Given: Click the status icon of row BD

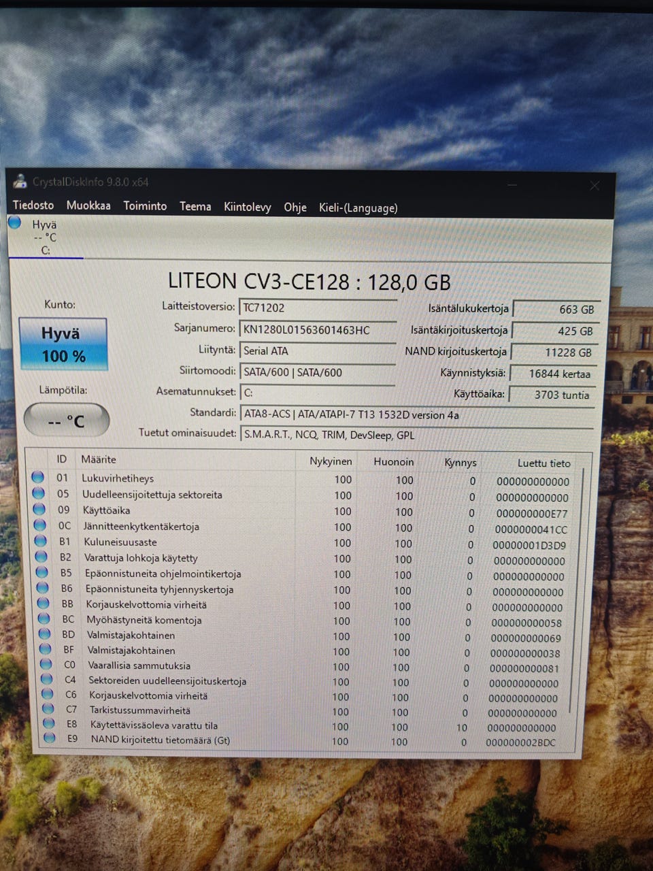Looking at the screenshot, I should pyautogui.click(x=45, y=634).
